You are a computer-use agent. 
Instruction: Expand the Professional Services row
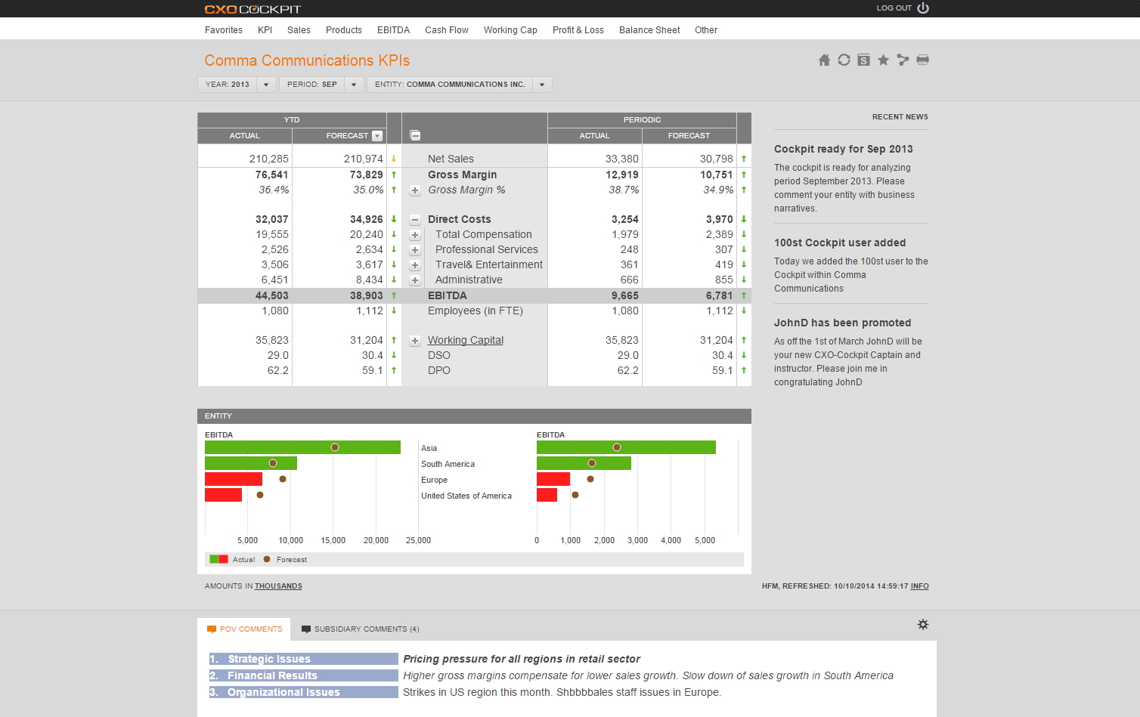tap(415, 250)
